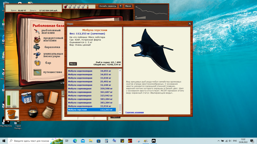Screen dimensions: 257x144
Task: Open the уникальные аксессуары reel icon
Action: point(37,55)
